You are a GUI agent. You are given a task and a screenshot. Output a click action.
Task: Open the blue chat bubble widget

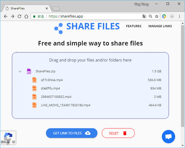pos(169,137)
